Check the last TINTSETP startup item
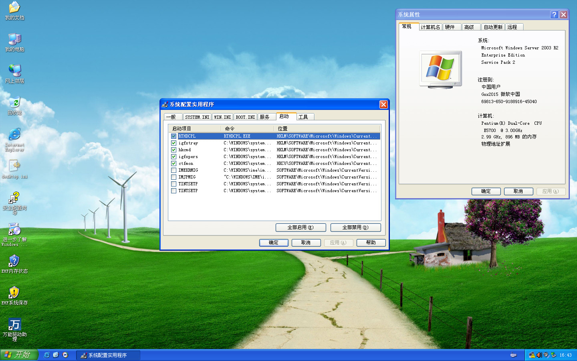 174,191
